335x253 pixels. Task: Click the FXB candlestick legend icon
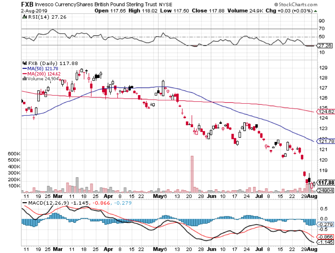pos(25,63)
